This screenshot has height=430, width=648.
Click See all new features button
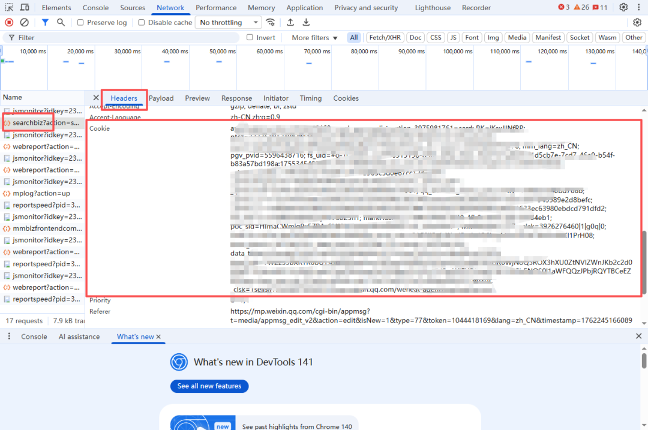coord(209,386)
